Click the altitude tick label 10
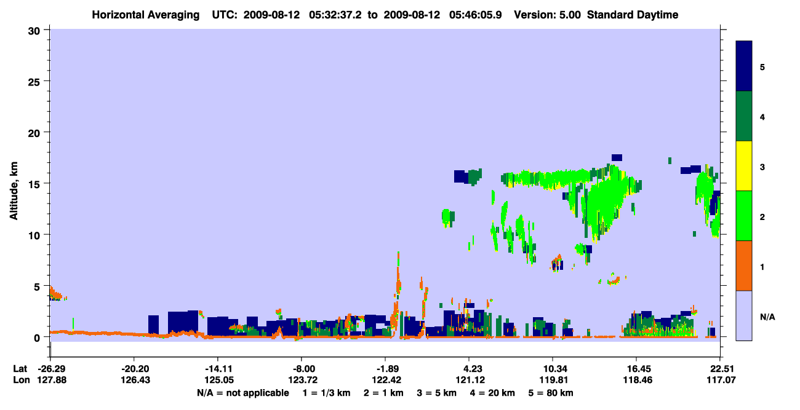The height and width of the screenshot is (410, 800). coord(35,235)
